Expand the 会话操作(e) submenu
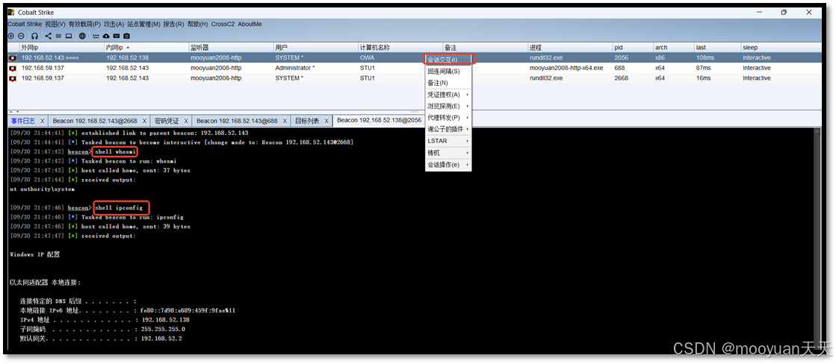 (x=448, y=164)
